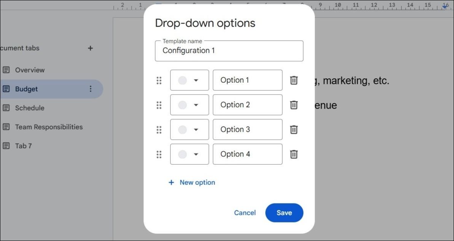Click the 'Drop-down options' dialog title
The height and width of the screenshot is (241, 454).
(205, 23)
